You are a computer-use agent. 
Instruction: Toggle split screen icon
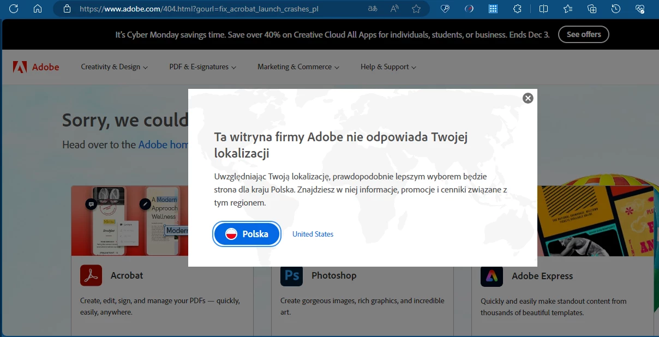(x=543, y=9)
